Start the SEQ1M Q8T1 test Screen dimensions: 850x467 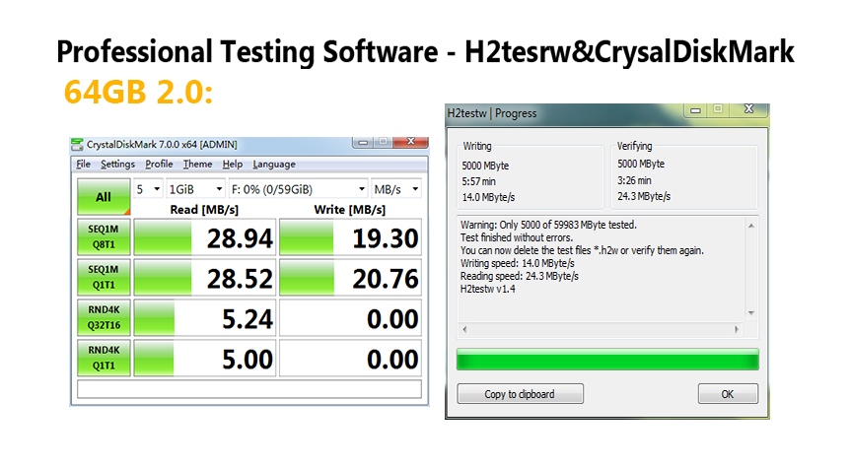[x=104, y=236]
